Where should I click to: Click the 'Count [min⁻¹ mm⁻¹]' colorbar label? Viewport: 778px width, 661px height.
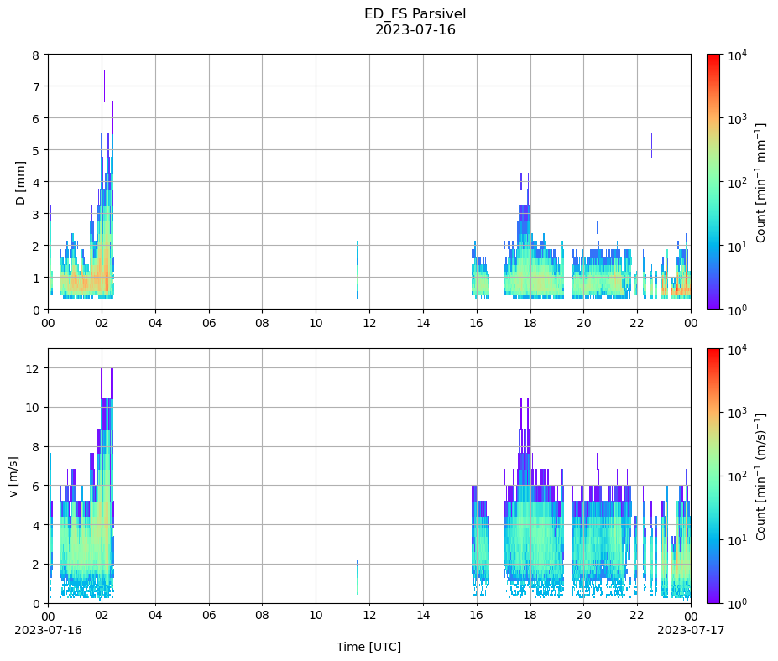[760, 182]
